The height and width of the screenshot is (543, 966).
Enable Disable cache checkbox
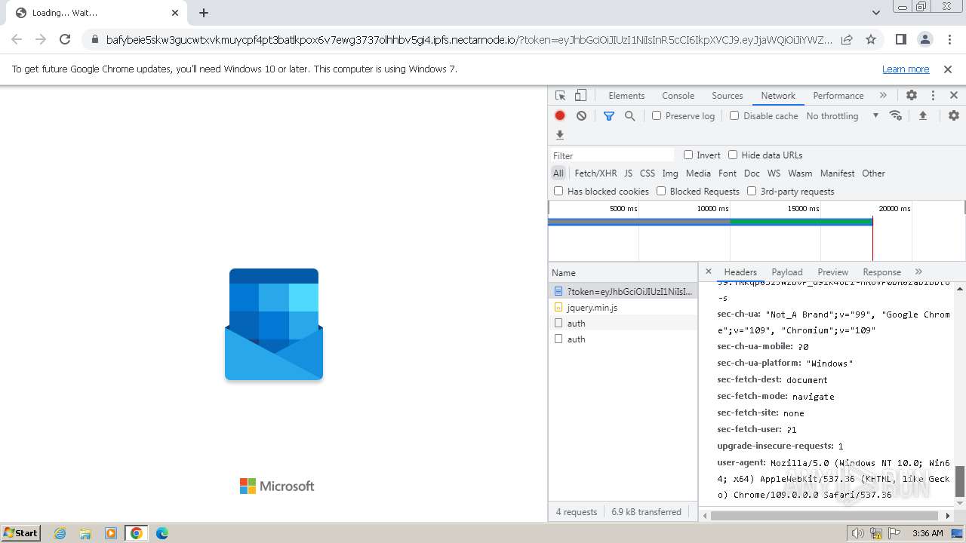click(734, 115)
